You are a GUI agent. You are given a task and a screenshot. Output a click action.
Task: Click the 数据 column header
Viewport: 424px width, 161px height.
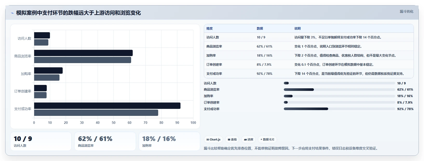(x=260, y=29)
